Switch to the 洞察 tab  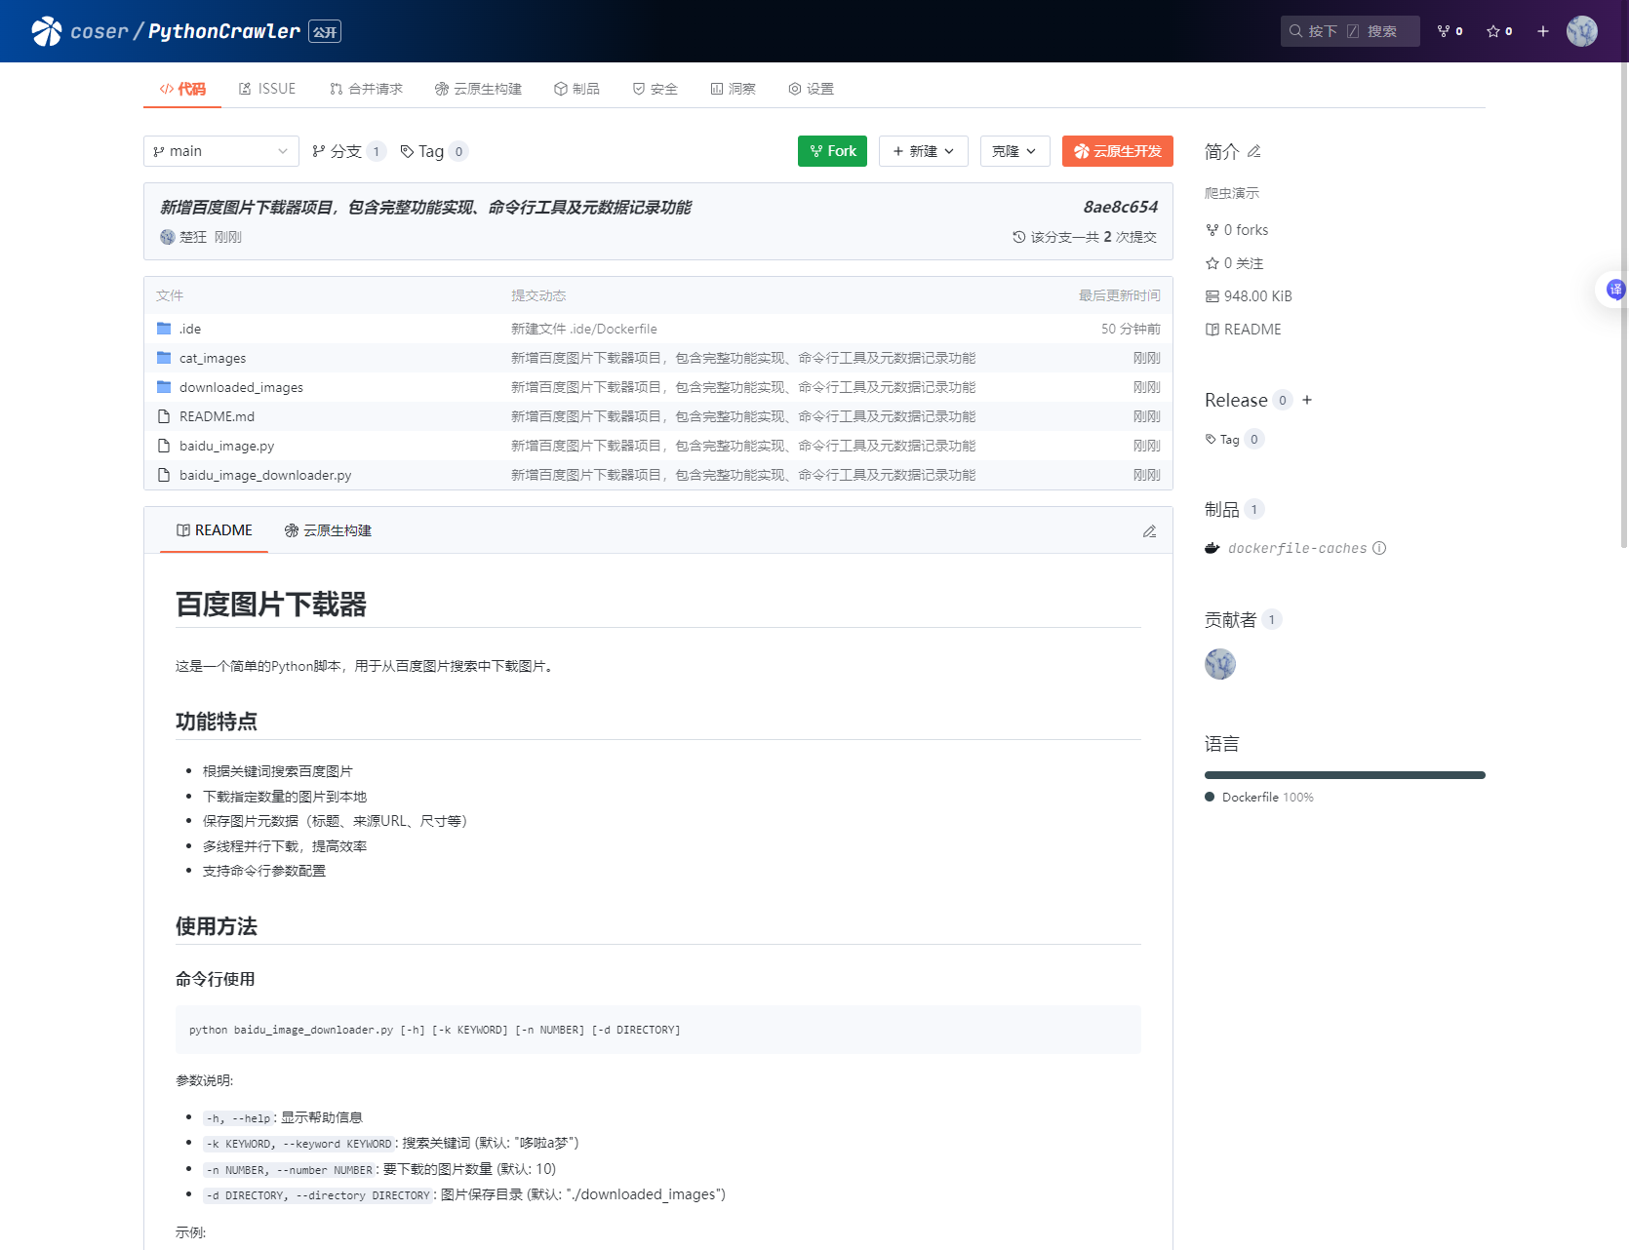733,89
